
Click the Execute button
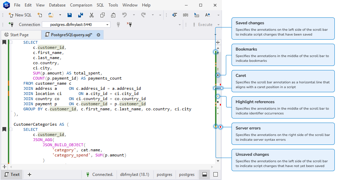[203, 25]
